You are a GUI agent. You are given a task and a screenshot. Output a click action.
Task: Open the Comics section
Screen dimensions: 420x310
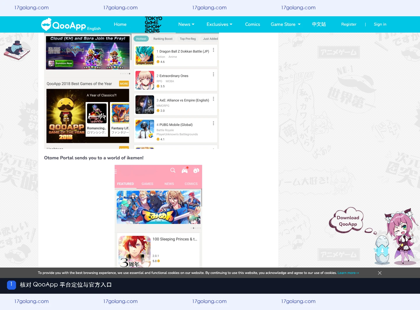tap(253, 24)
